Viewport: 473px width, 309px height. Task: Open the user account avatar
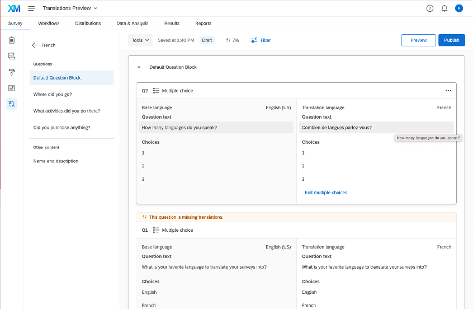click(459, 8)
